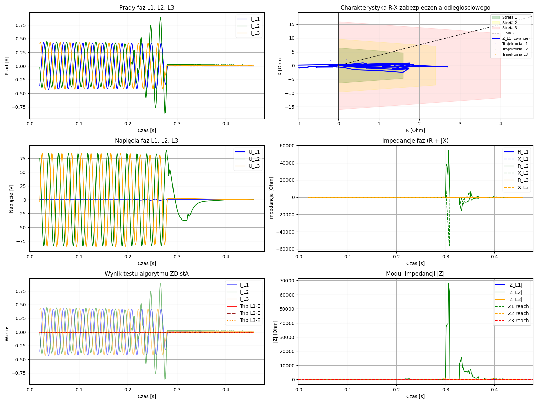This screenshot has width=538, height=404.
Task: Click the tallest green peak in Modul impedancji plot
Action: (448, 284)
